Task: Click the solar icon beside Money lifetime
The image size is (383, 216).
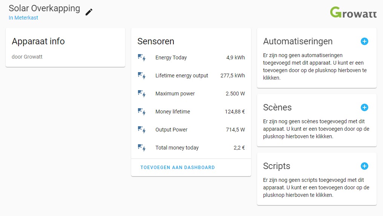Action: 142,112
